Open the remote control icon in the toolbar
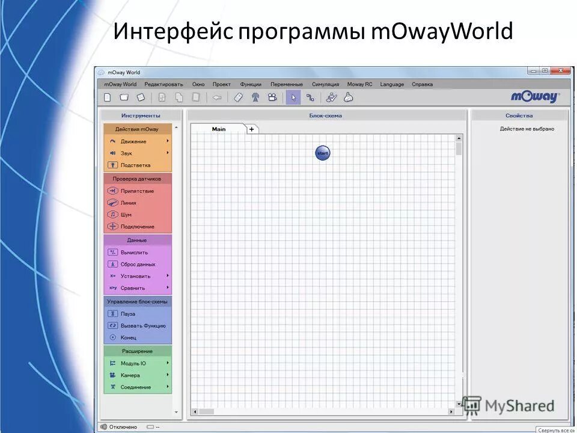 [x=239, y=97]
